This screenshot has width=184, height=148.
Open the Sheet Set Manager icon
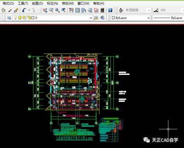(x=90, y=10)
